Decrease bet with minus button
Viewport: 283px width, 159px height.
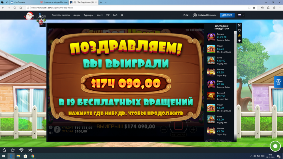point(164,129)
